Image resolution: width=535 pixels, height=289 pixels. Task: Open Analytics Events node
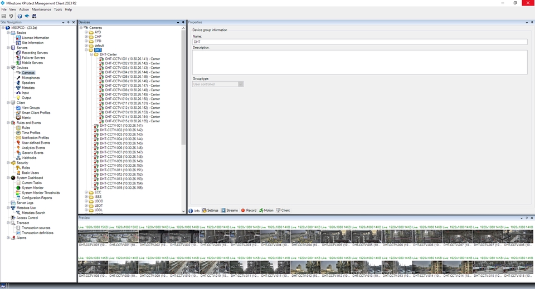pos(33,148)
